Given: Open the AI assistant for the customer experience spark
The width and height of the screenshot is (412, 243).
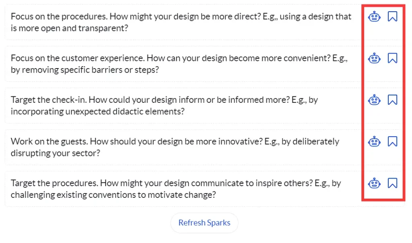Looking at the screenshot, I should click(x=375, y=58).
